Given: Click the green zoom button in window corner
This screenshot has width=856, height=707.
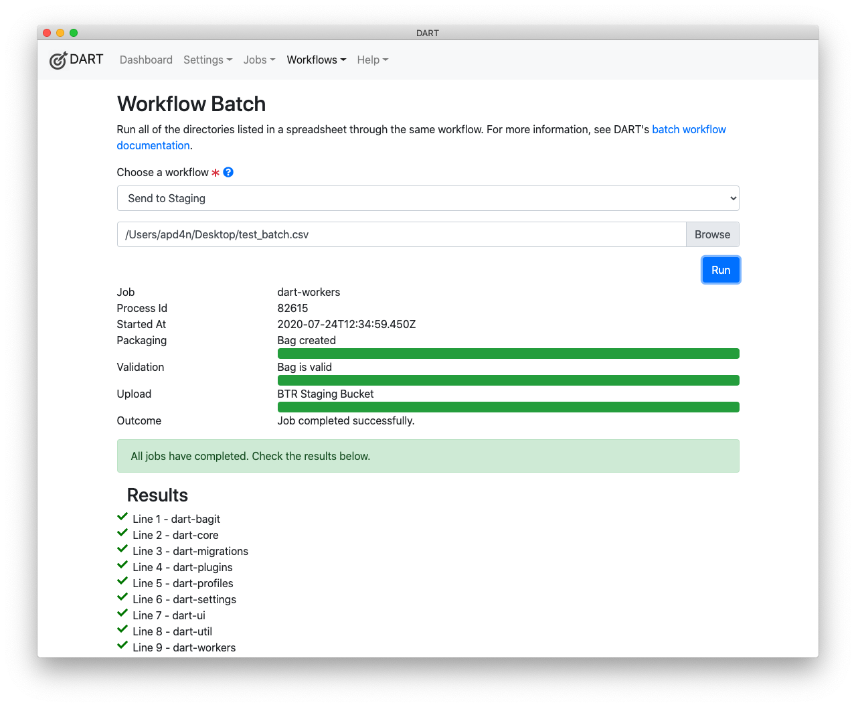Looking at the screenshot, I should point(74,32).
